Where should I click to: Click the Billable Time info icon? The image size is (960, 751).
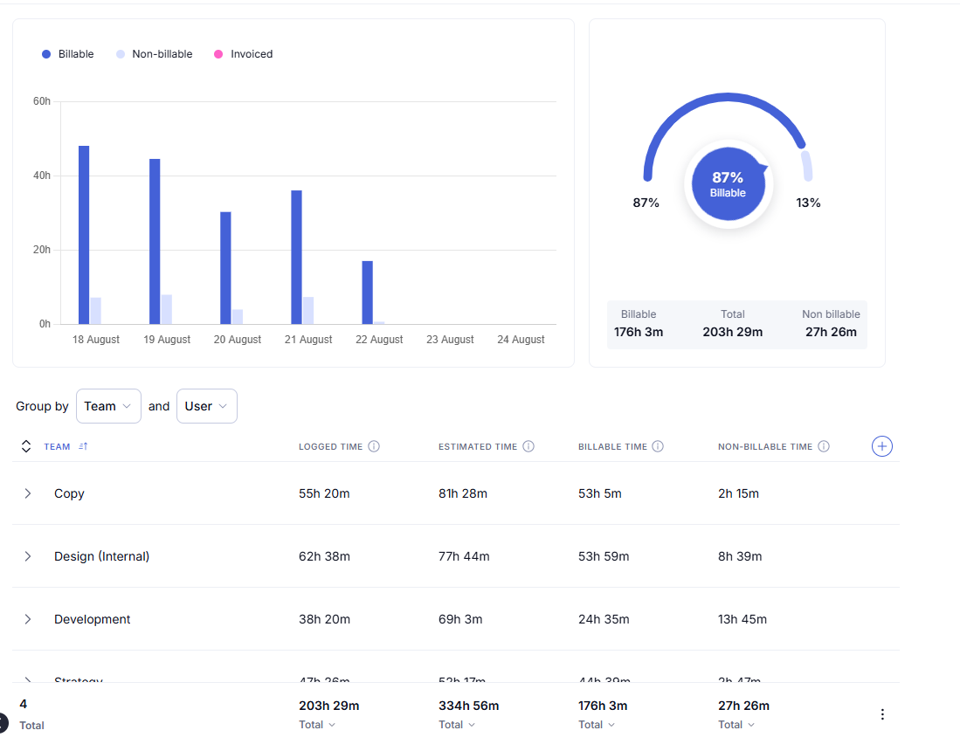coord(658,446)
